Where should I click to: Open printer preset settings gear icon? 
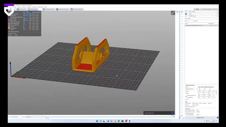point(218,16)
